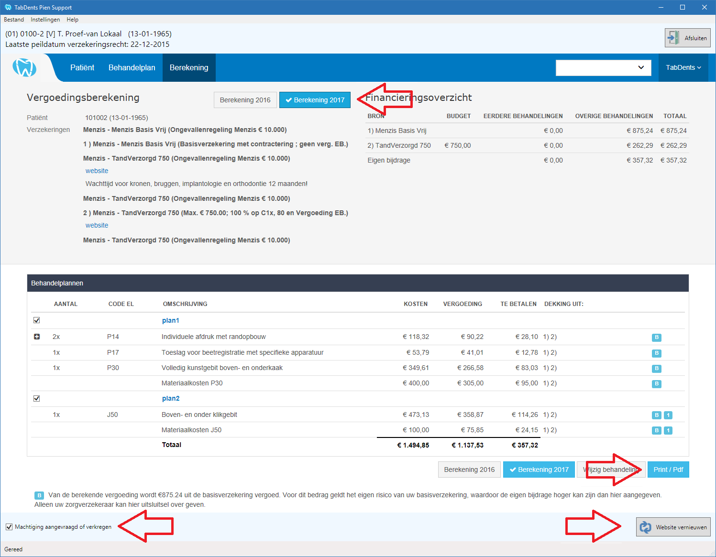Toggle Machtiging aangevraagd of verkregen checkbox
This screenshot has width=716, height=557.
coord(9,527)
